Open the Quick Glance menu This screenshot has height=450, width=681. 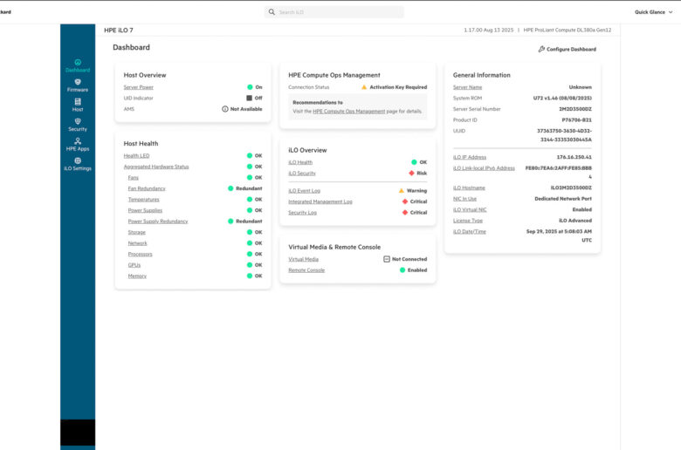649,12
